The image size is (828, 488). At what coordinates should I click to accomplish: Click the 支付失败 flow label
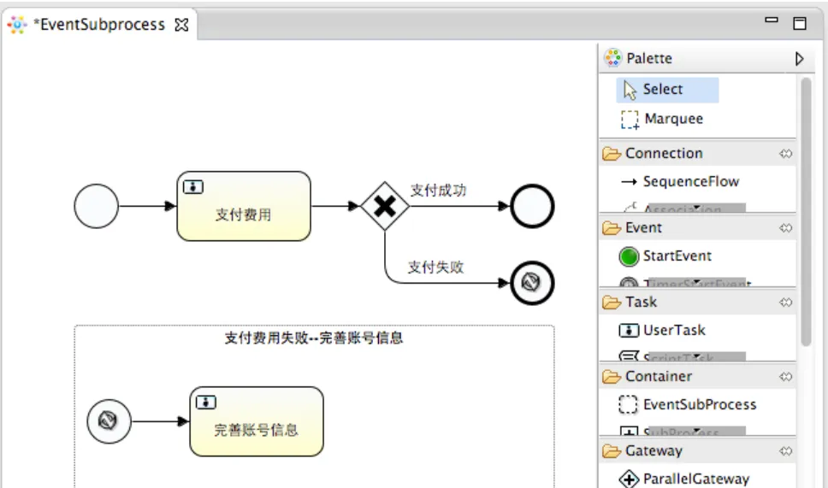435,268
